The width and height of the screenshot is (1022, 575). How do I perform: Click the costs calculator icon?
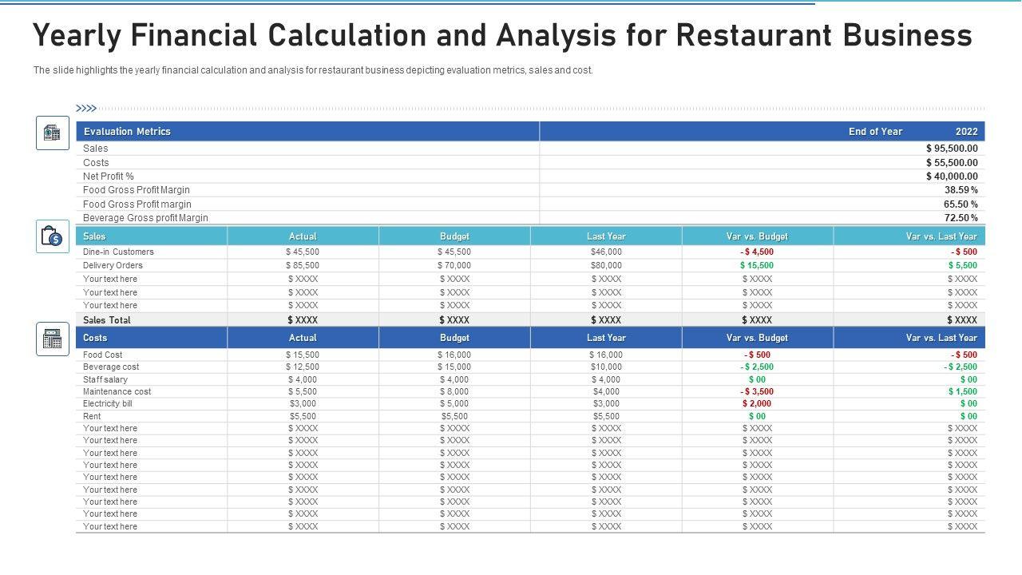53,339
